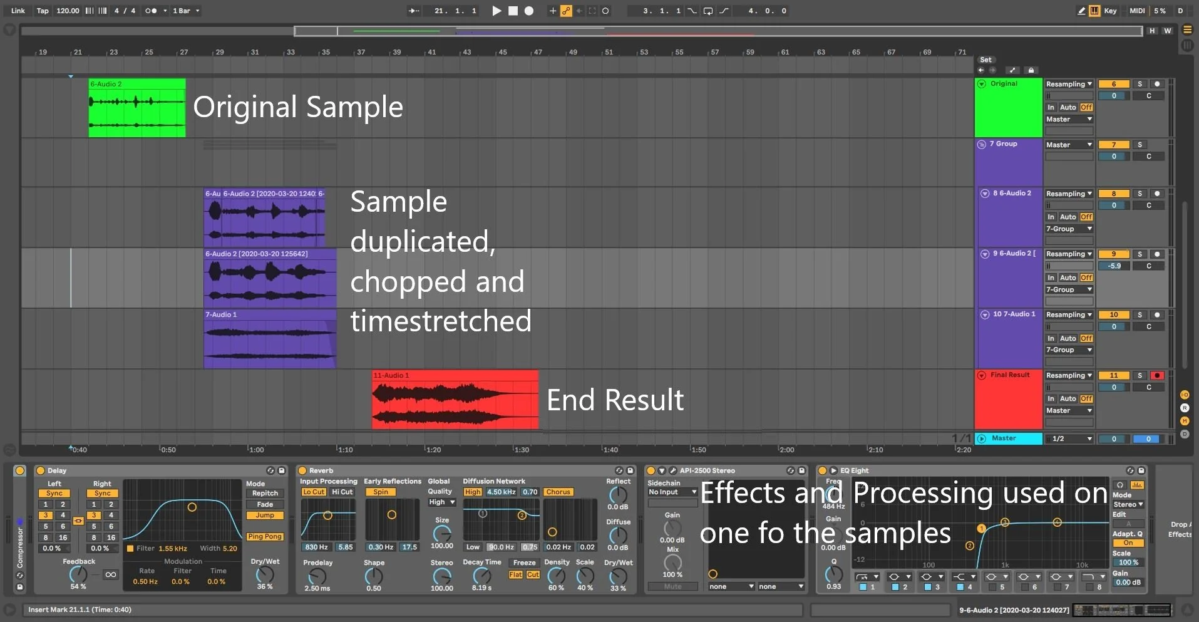Toggle track activator 9 for 6-Audio 2
This screenshot has width=1199, height=622.
(x=1114, y=254)
